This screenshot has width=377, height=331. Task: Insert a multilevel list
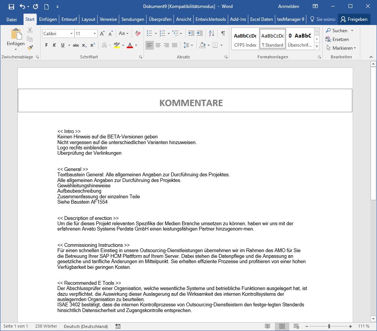[x=175, y=33]
